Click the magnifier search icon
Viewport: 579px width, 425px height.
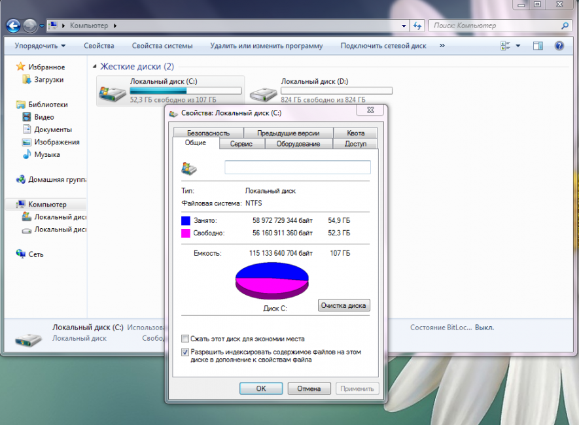coord(565,25)
